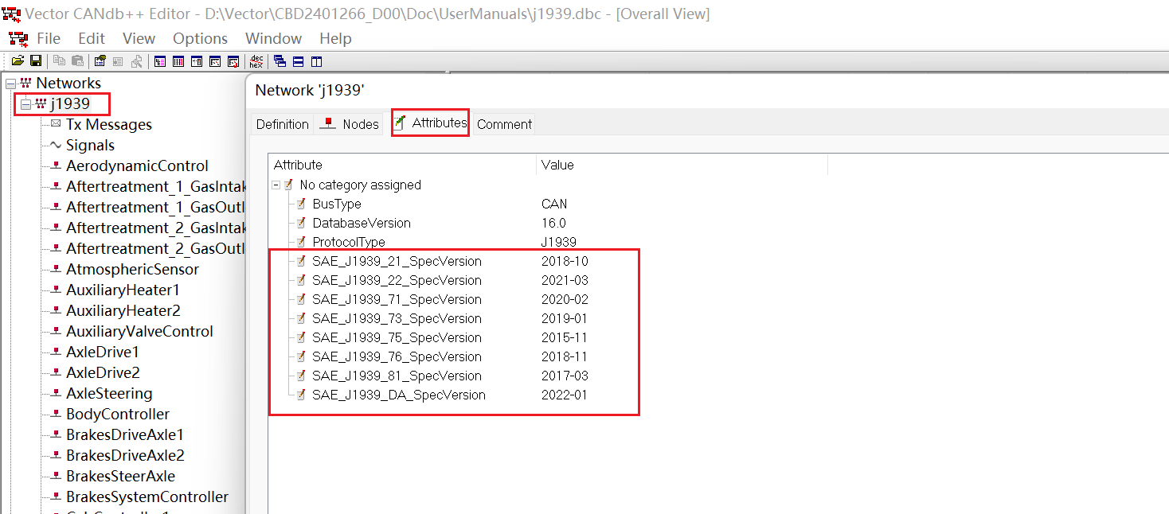Viewport: 1169px width, 514px height.
Task: Cascade windows using toolbar icon
Action: 280,61
